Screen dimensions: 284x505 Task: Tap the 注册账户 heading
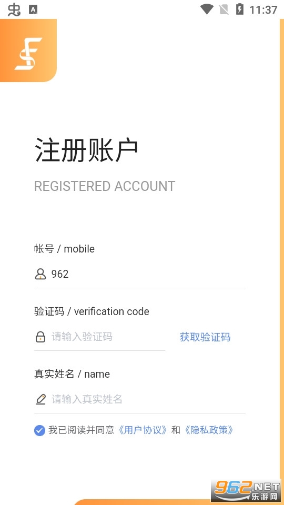tap(86, 150)
